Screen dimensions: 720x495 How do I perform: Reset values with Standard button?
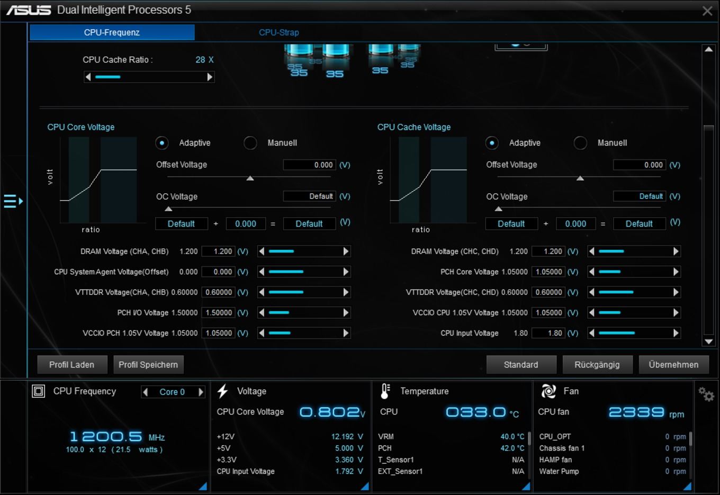[x=521, y=365]
